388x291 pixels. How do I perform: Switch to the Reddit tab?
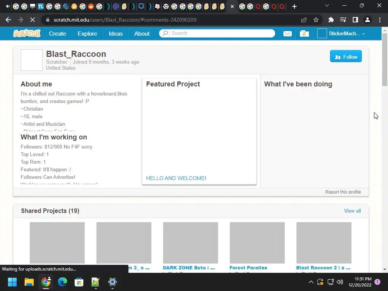tap(91, 6)
